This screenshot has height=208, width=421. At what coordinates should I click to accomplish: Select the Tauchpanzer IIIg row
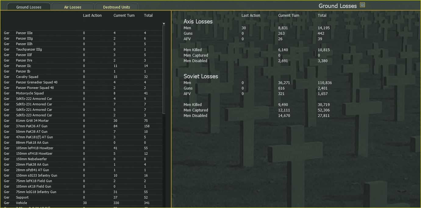pos(82,49)
